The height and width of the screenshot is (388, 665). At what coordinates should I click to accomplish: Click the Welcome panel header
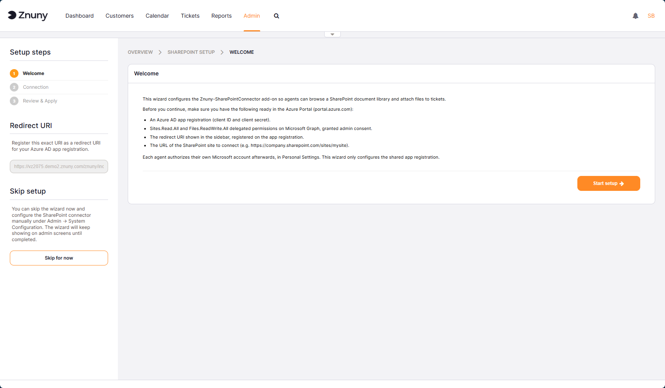tap(391, 74)
